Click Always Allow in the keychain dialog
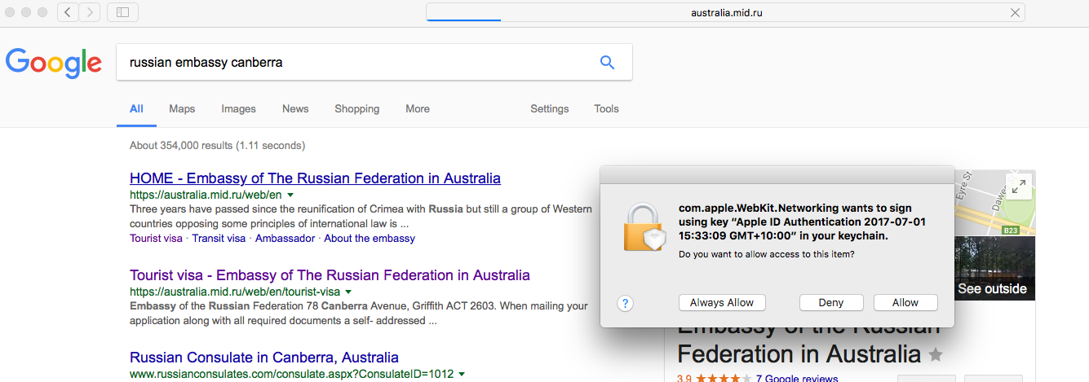 722,303
